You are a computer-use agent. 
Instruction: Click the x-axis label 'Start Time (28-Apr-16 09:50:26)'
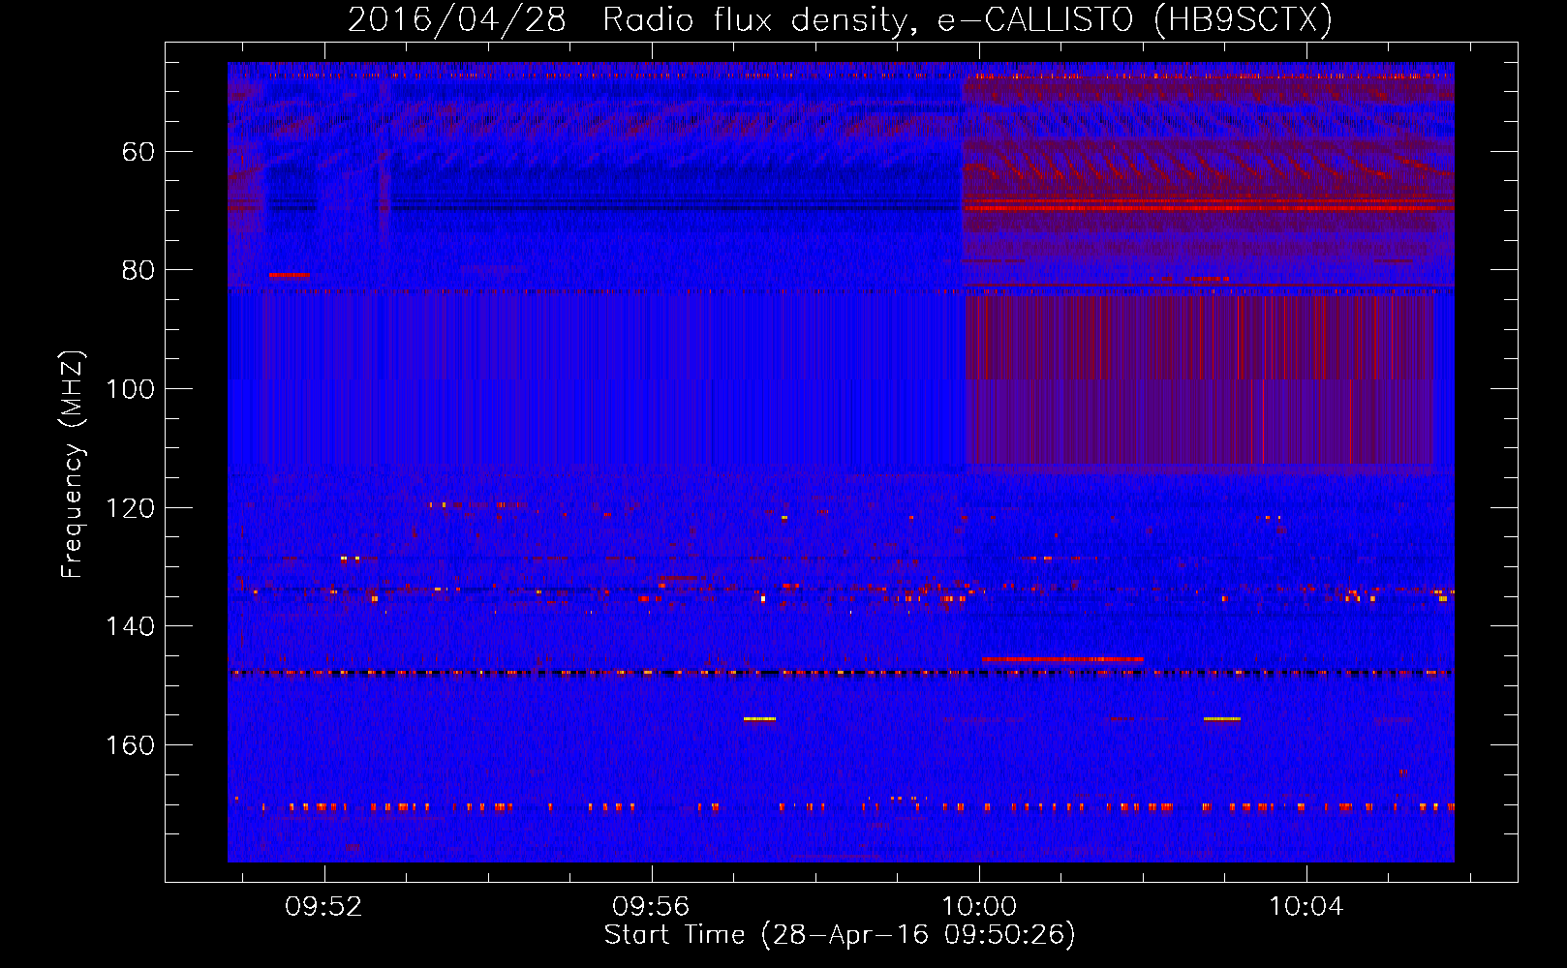tap(840, 935)
